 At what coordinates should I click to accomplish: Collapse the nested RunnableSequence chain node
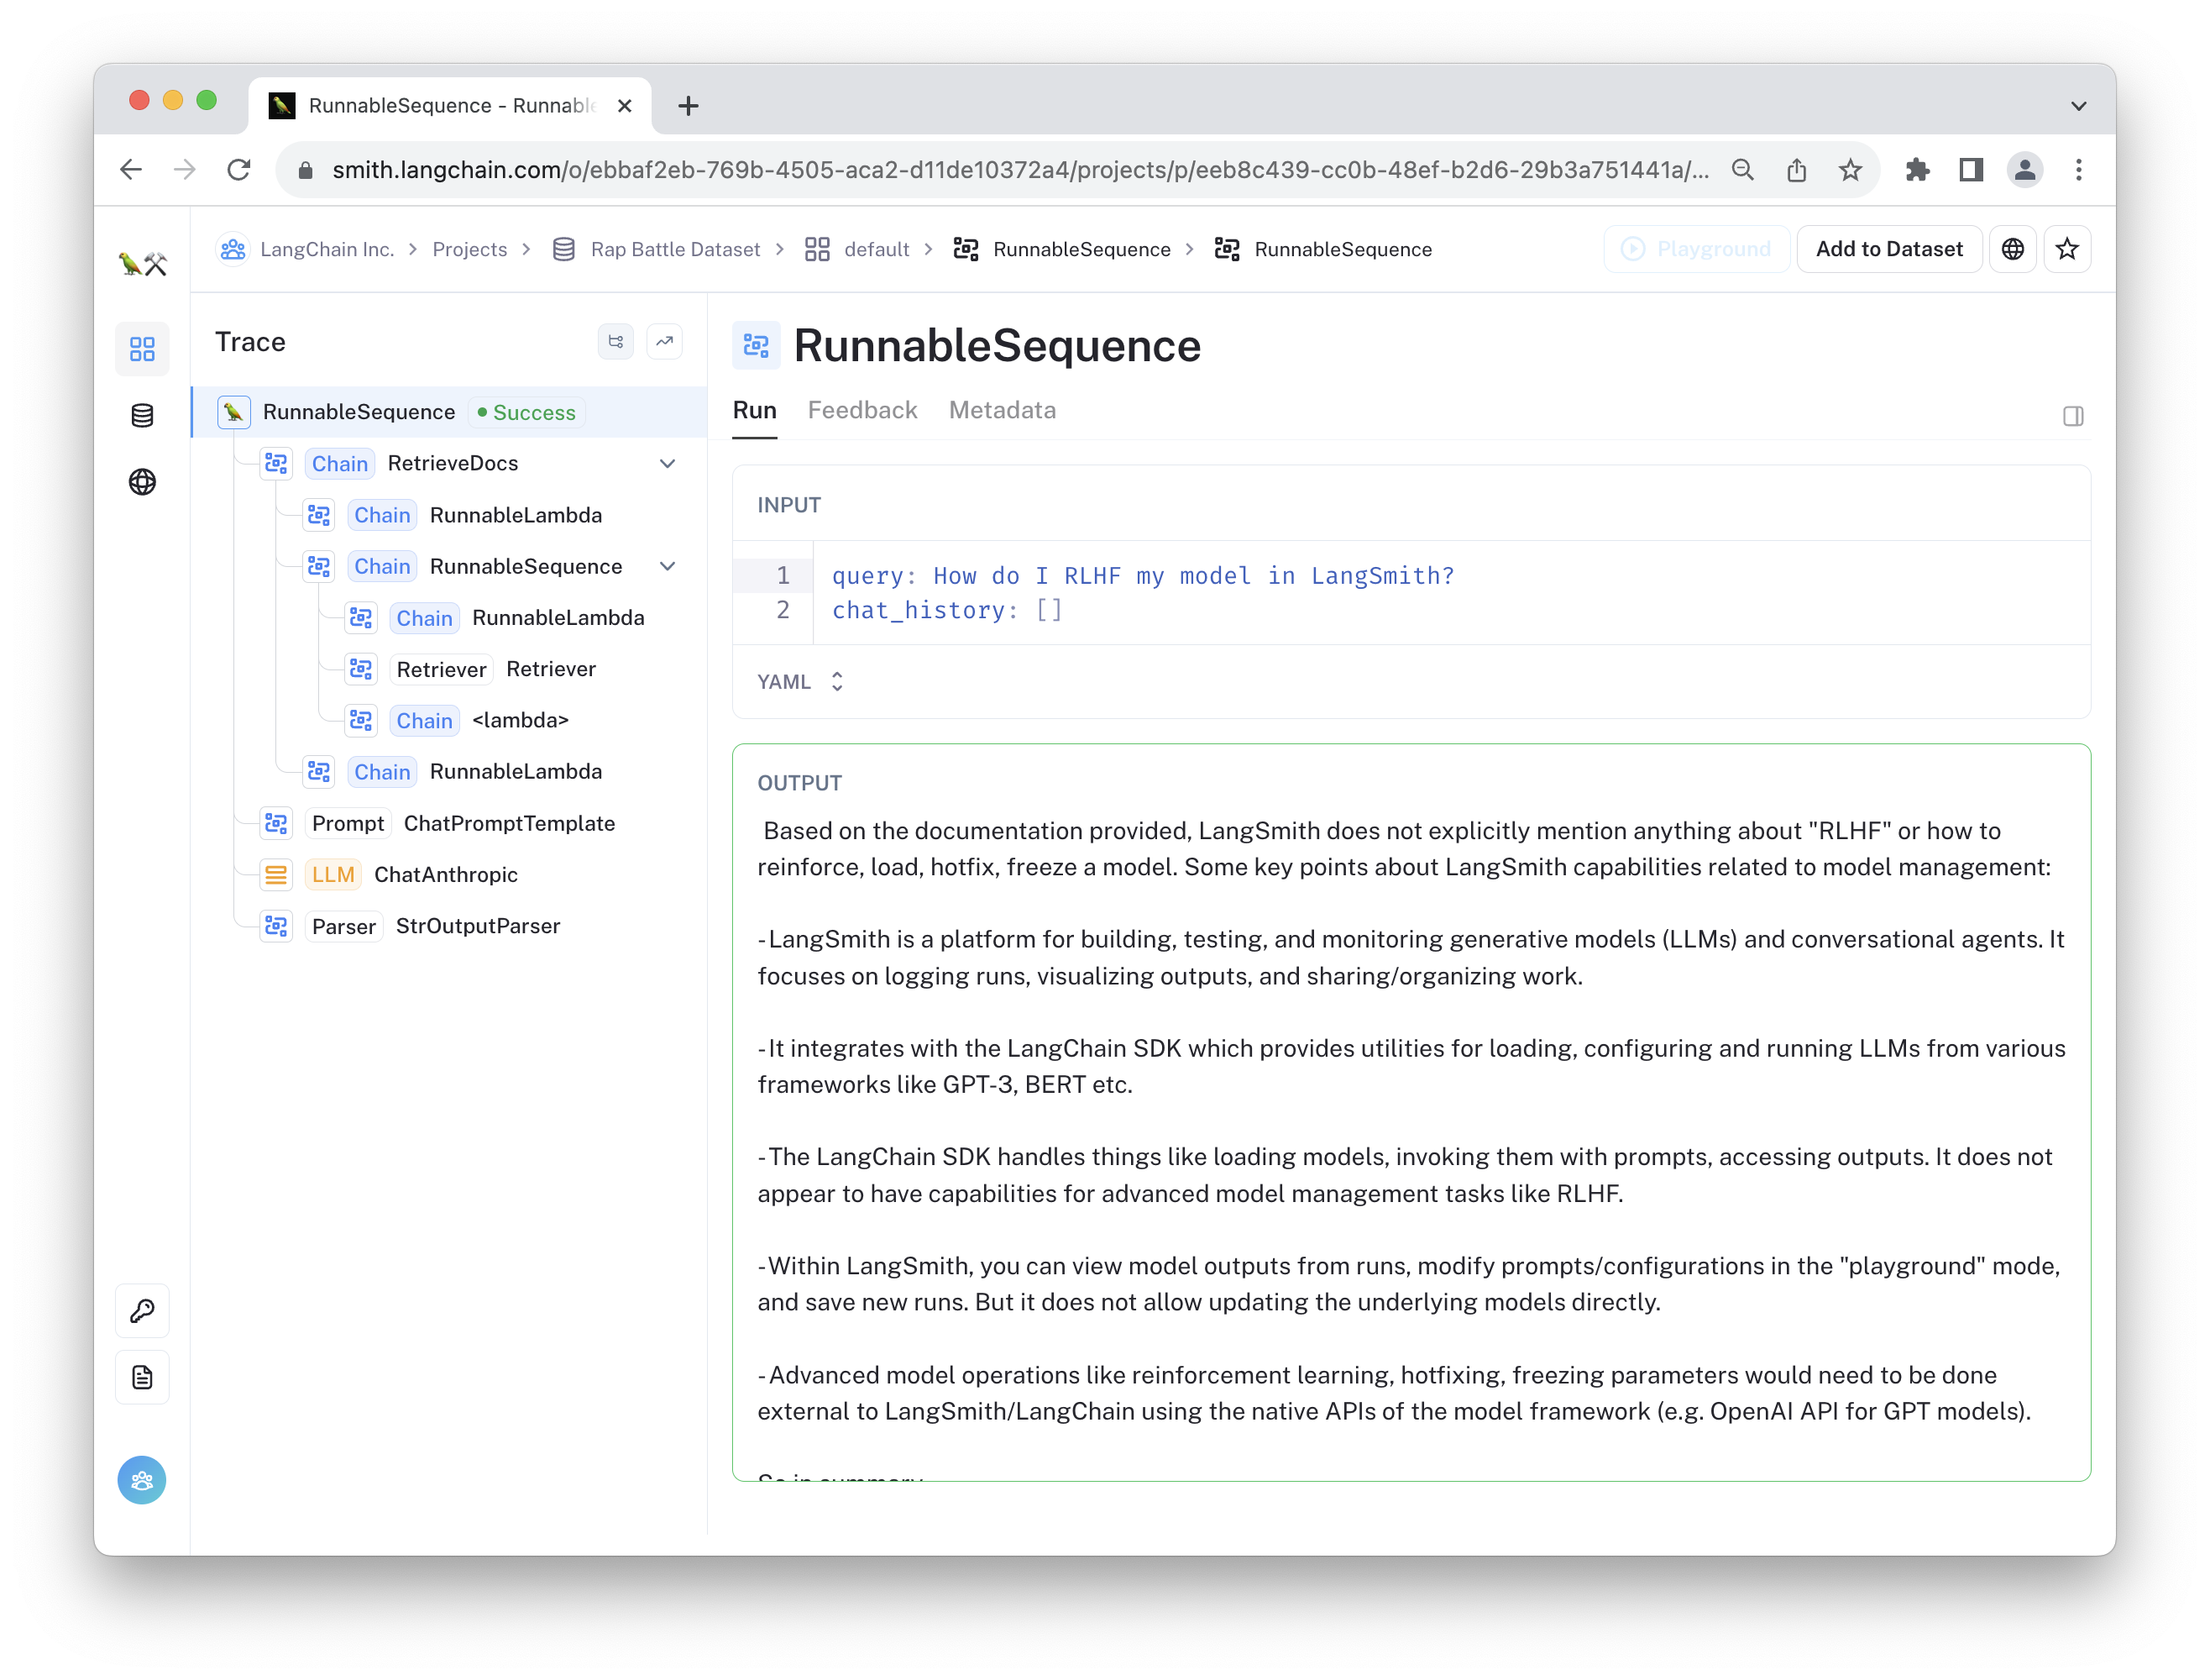coord(668,566)
